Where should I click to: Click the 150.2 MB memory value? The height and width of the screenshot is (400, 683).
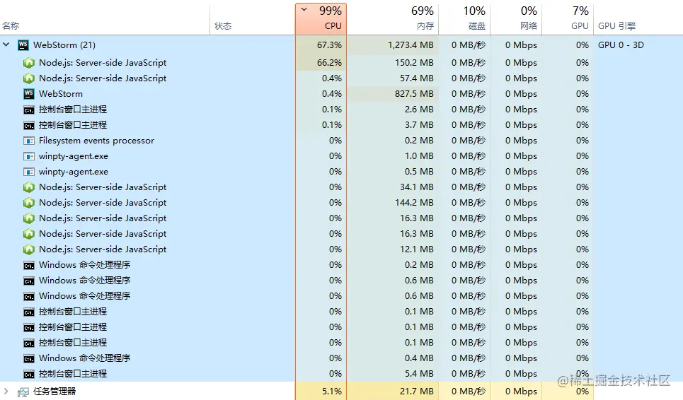pyautogui.click(x=414, y=63)
